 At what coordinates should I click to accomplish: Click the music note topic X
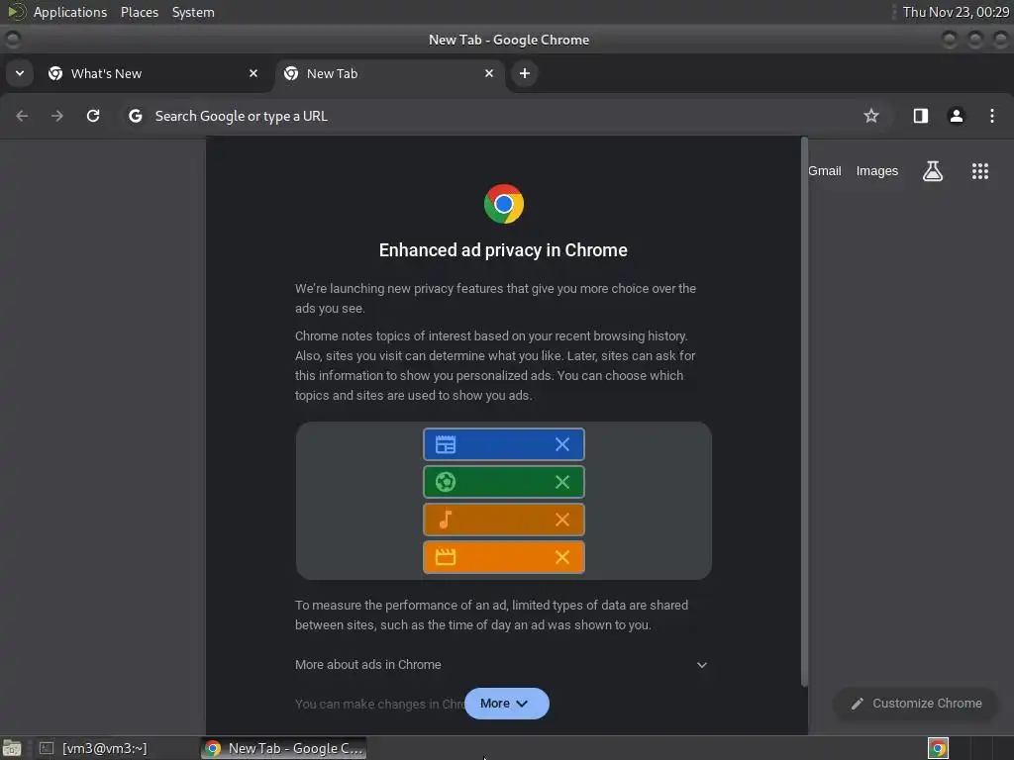(562, 520)
